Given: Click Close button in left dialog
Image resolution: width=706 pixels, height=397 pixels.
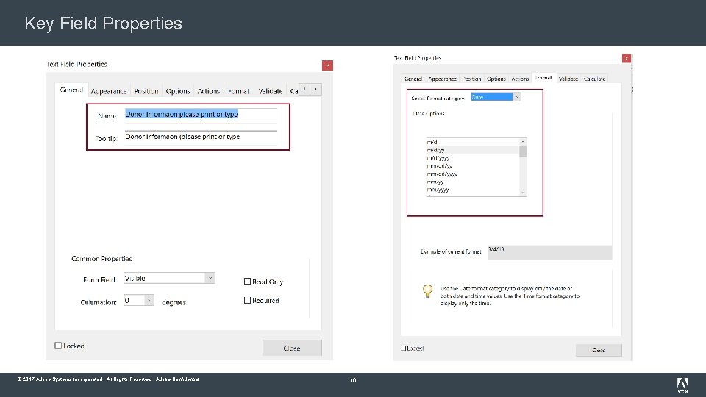Looking at the screenshot, I should (292, 348).
